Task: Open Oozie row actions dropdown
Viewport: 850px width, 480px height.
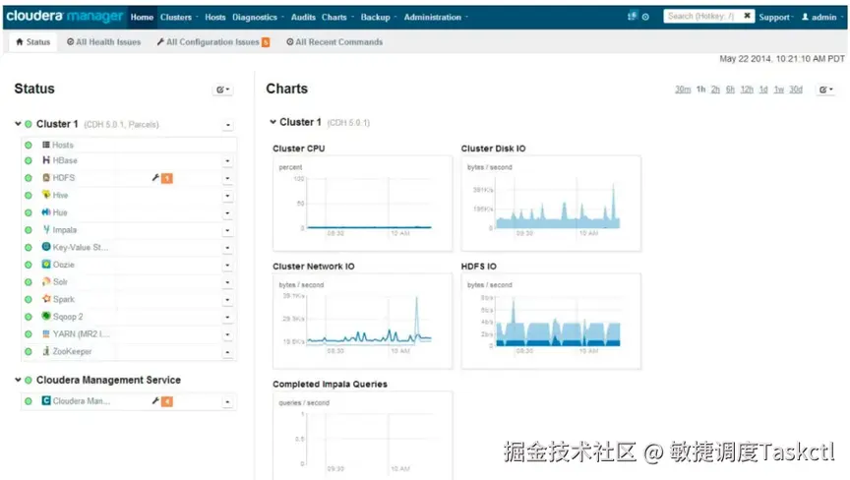Action: point(227,265)
